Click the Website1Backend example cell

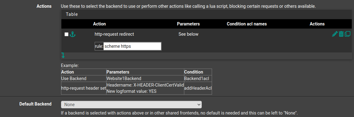[124, 79]
